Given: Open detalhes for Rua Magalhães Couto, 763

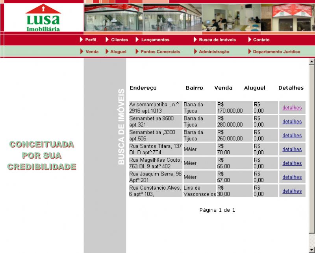Looking at the screenshot, I should [x=292, y=163].
